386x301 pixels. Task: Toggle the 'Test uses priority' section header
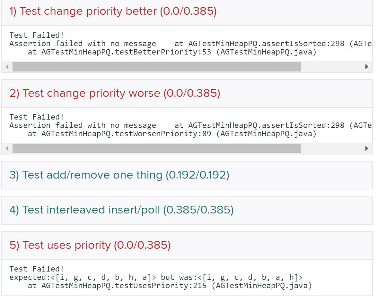pyautogui.click(x=91, y=245)
